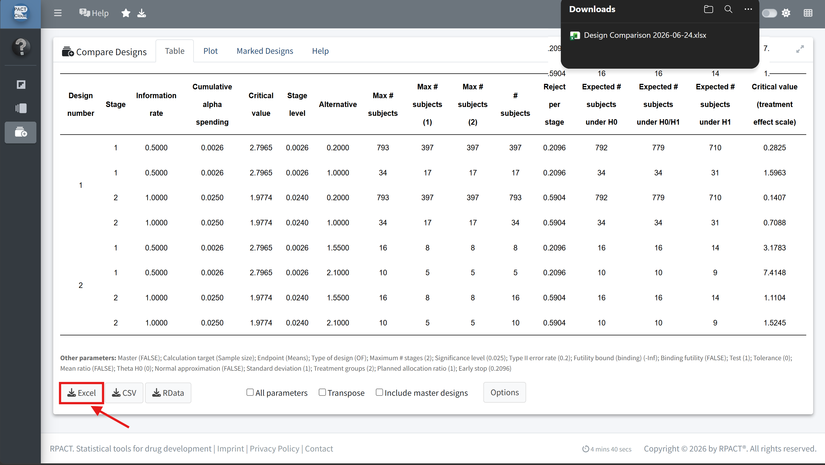Open the question mark sidebar icon
The width and height of the screenshot is (825, 465).
point(21,47)
